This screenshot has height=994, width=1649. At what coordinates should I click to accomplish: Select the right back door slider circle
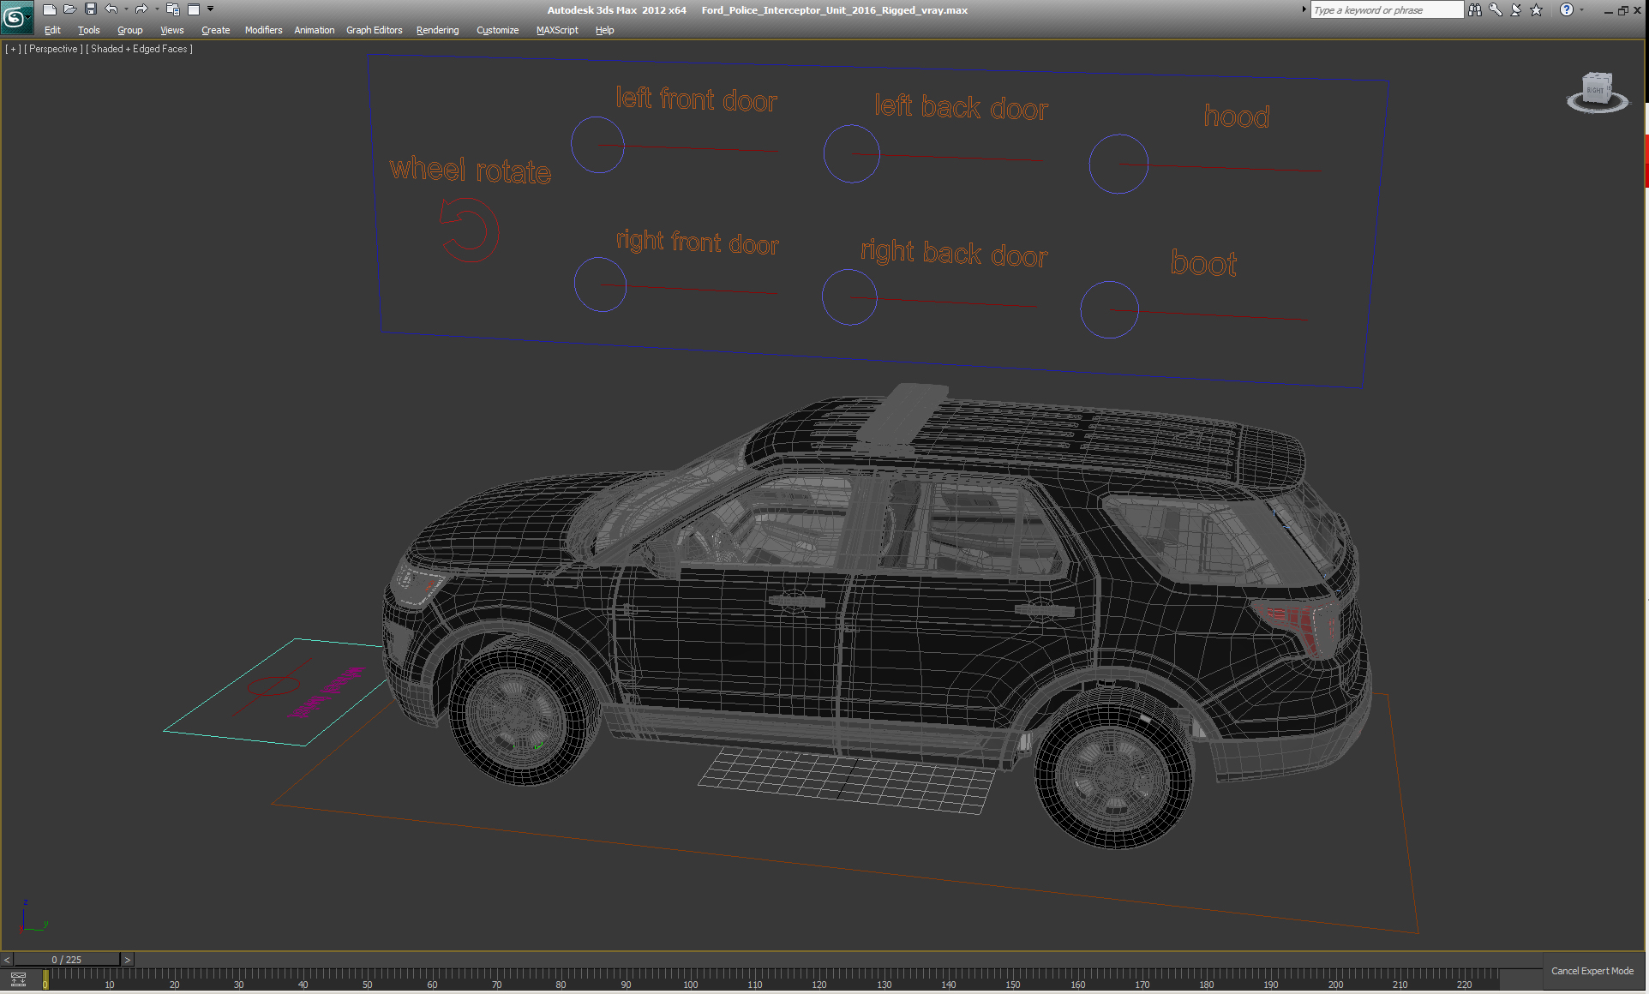[x=849, y=297]
